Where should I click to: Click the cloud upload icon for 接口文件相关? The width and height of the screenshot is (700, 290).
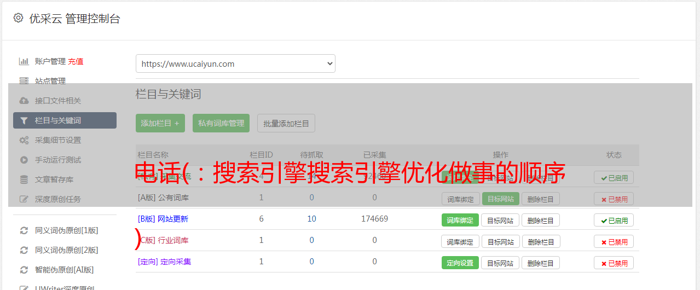tap(24, 101)
